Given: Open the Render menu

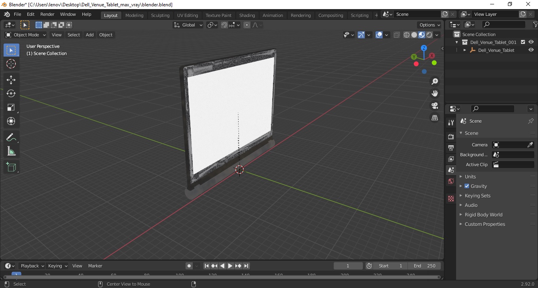Looking at the screenshot, I should [47, 14].
